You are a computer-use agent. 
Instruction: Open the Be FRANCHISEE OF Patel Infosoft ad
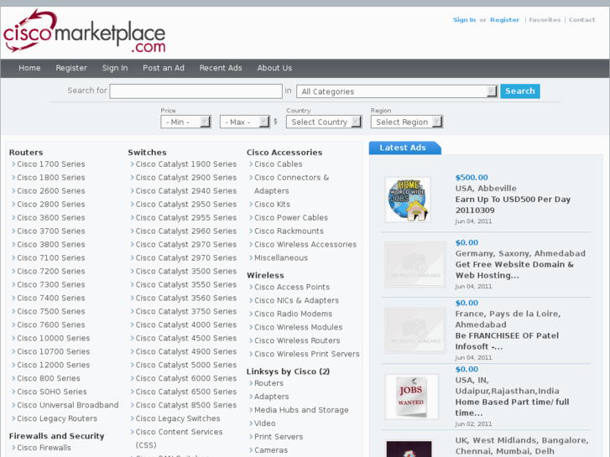pyautogui.click(x=507, y=341)
